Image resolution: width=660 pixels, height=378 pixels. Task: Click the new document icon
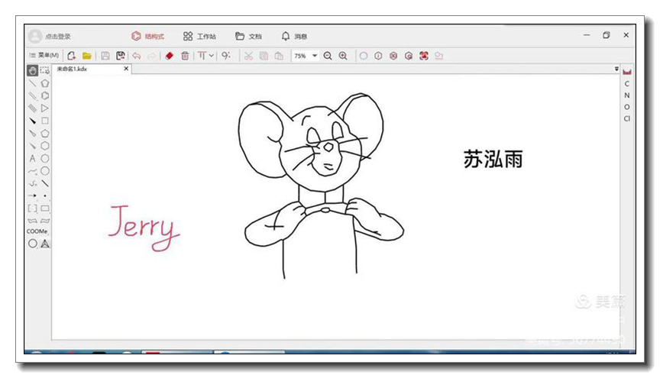72,56
